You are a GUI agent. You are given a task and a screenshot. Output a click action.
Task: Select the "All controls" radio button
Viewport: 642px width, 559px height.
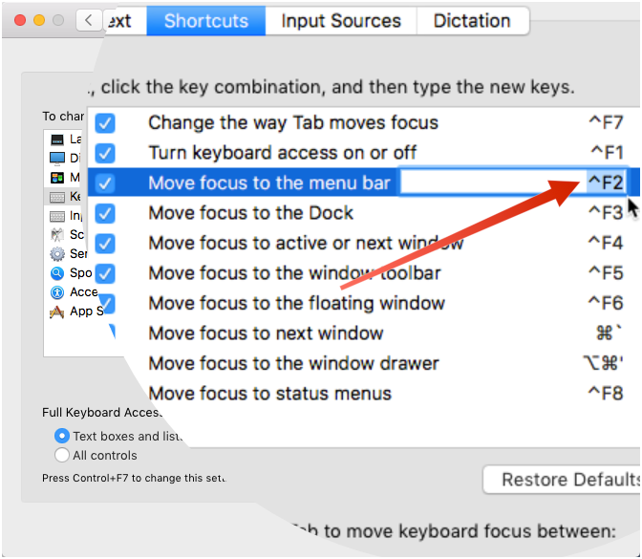click(63, 456)
